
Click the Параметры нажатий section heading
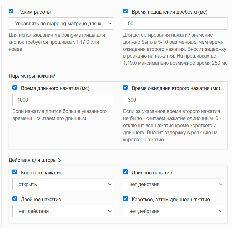32,76
